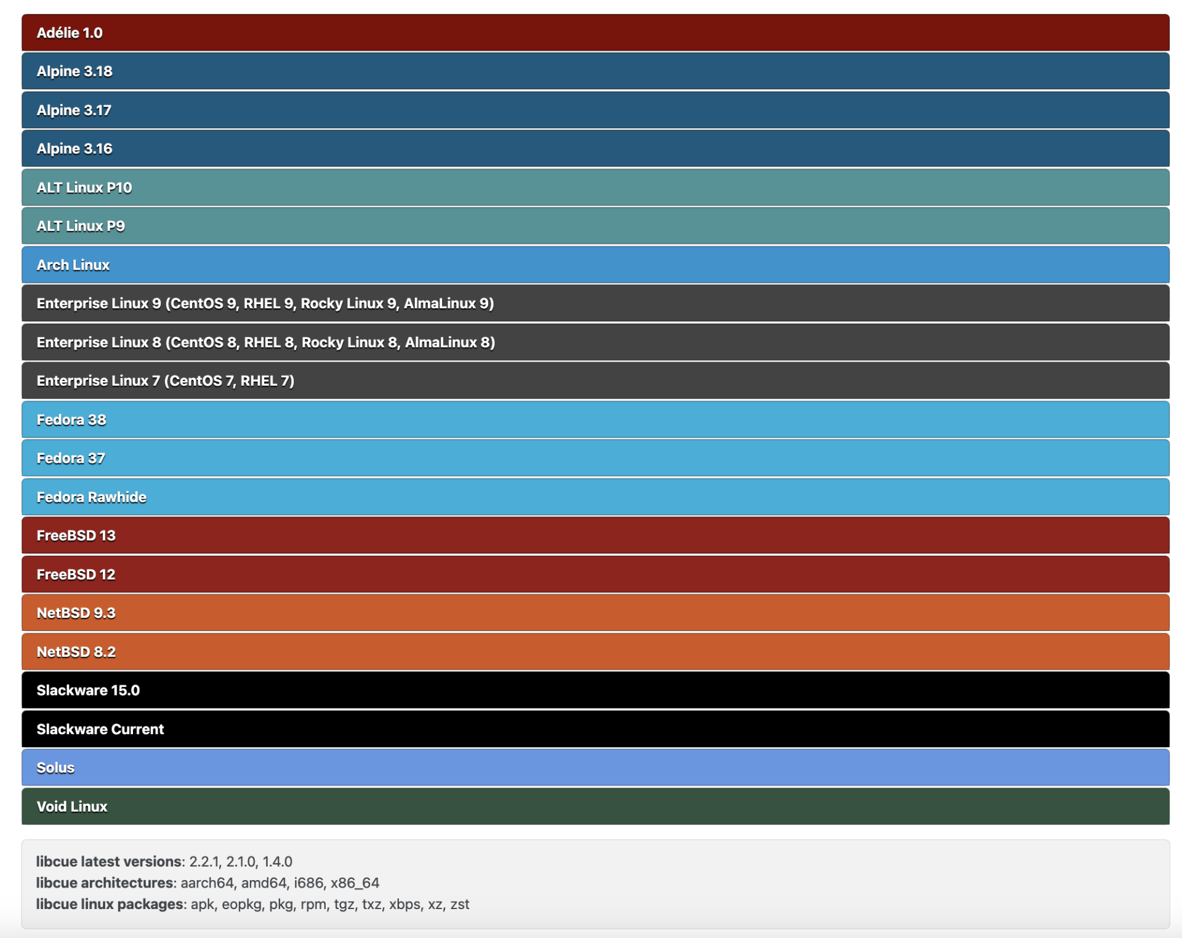The width and height of the screenshot is (1182, 938).
Task: Expand the FreeBSD 13 section
Action: [595, 535]
